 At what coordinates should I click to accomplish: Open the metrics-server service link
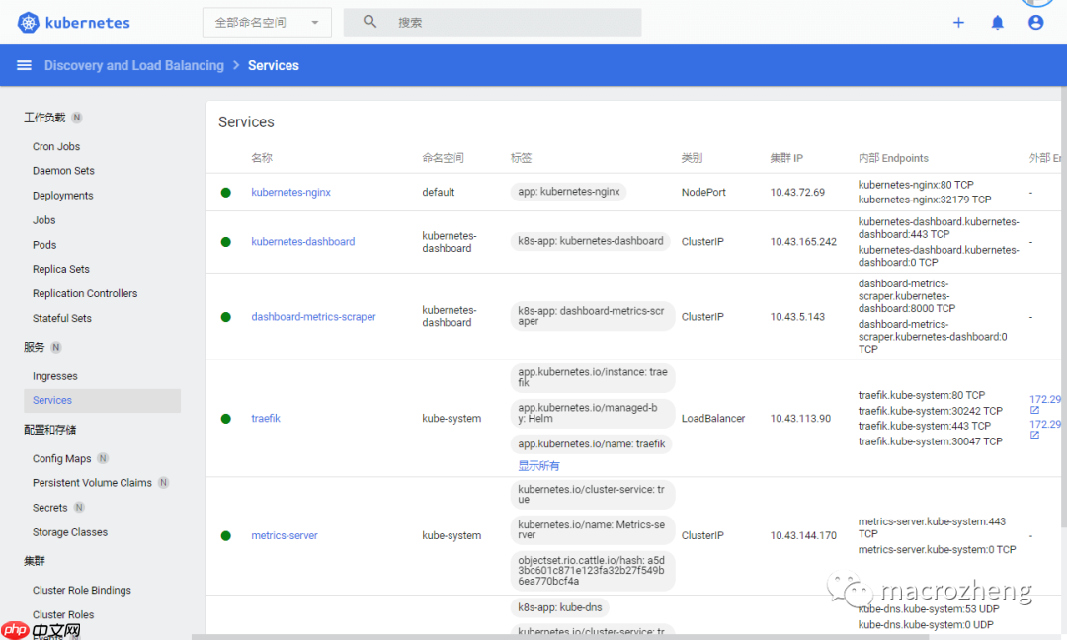click(x=284, y=535)
